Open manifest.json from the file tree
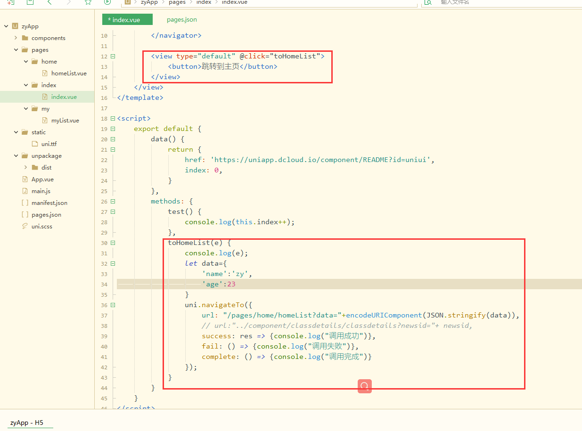582x431 pixels. click(x=49, y=203)
